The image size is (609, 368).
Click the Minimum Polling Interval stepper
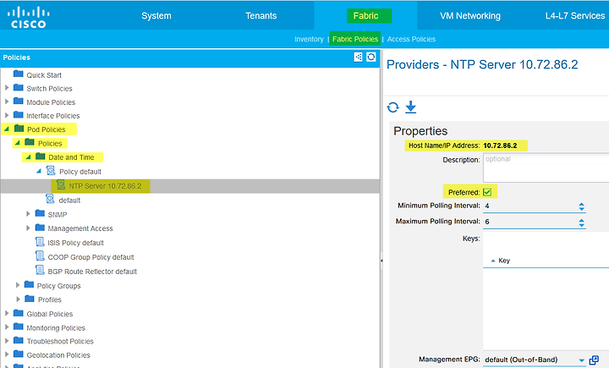click(x=581, y=206)
